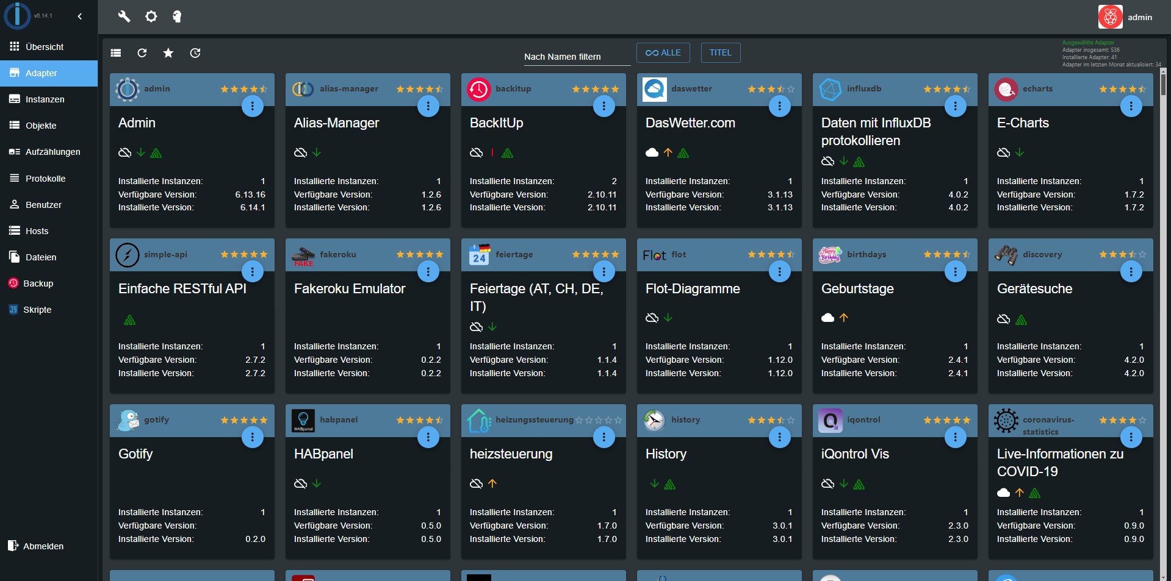Click the heizungssteuerung house logo

pyautogui.click(x=479, y=421)
